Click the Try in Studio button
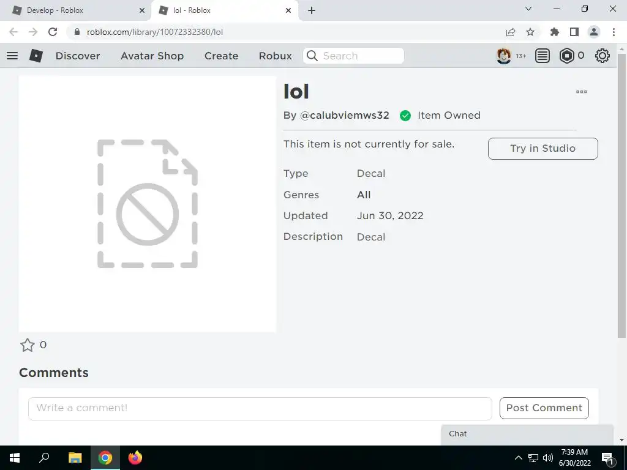The image size is (627, 470). coord(543,148)
